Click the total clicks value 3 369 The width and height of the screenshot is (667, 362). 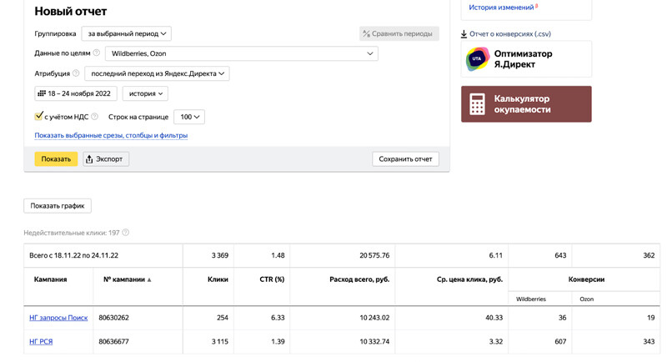[220, 256]
